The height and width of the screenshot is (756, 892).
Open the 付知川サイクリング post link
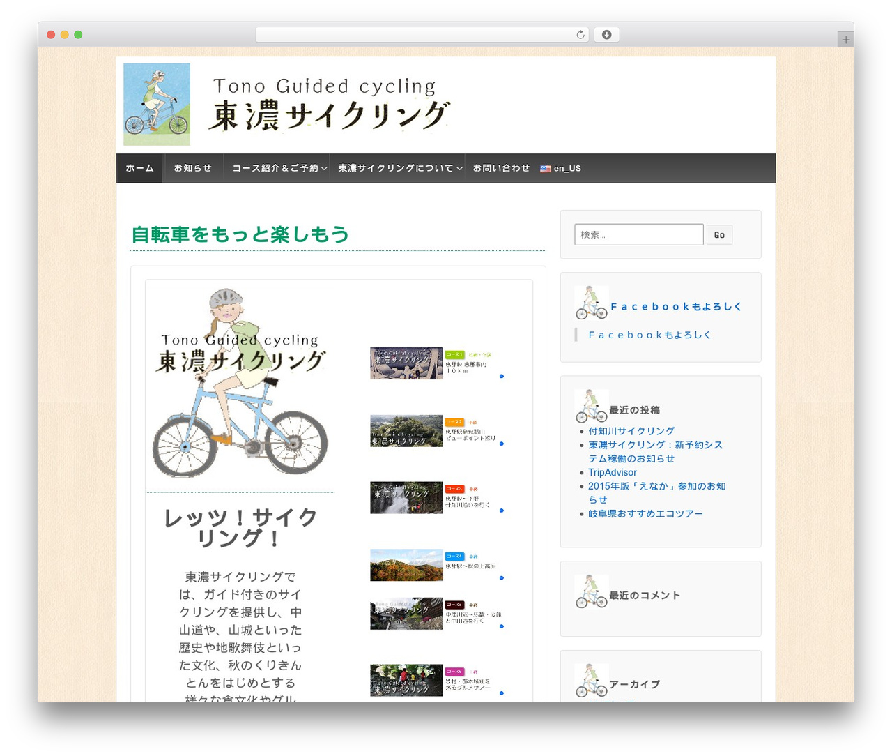[x=631, y=431]
